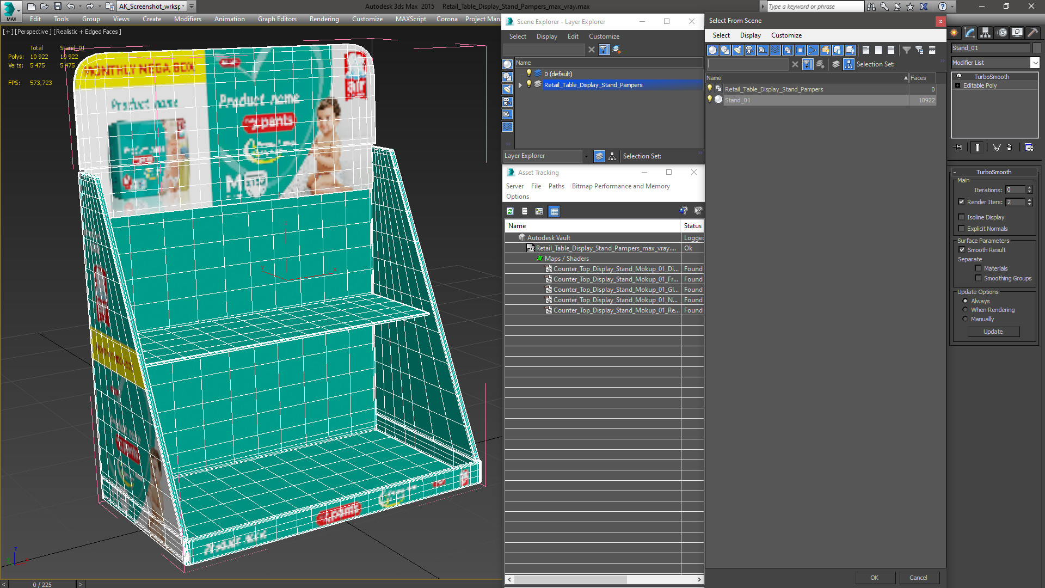Click Pin Stack icon under modifier stack
The height and width of the screenshot is (588, 1045).
(958, 148)
